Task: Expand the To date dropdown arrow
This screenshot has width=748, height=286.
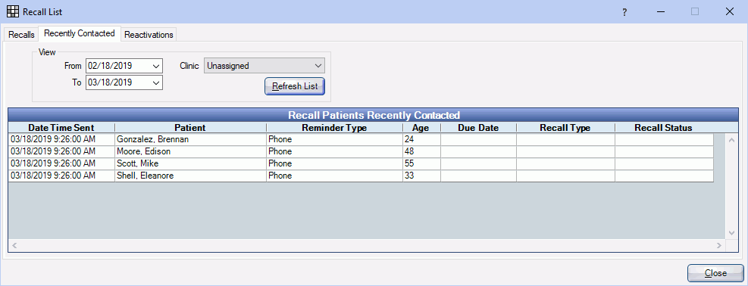Action: [156, 82]
